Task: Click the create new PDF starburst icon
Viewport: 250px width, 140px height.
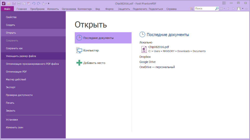Action: coord(29,3)
